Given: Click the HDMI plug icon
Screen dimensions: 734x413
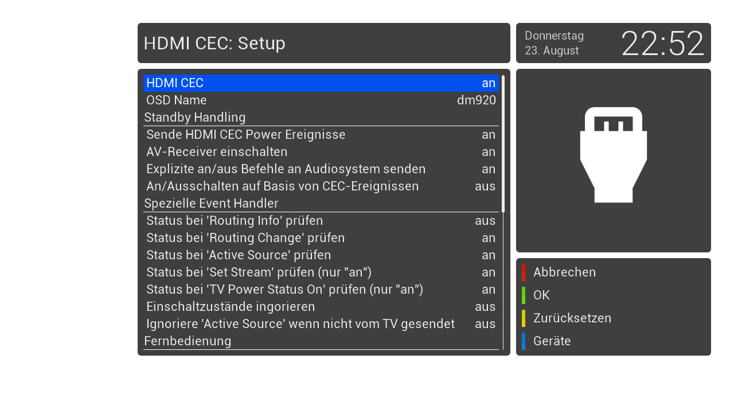Looking at the screenshot, I should (613, 154).
